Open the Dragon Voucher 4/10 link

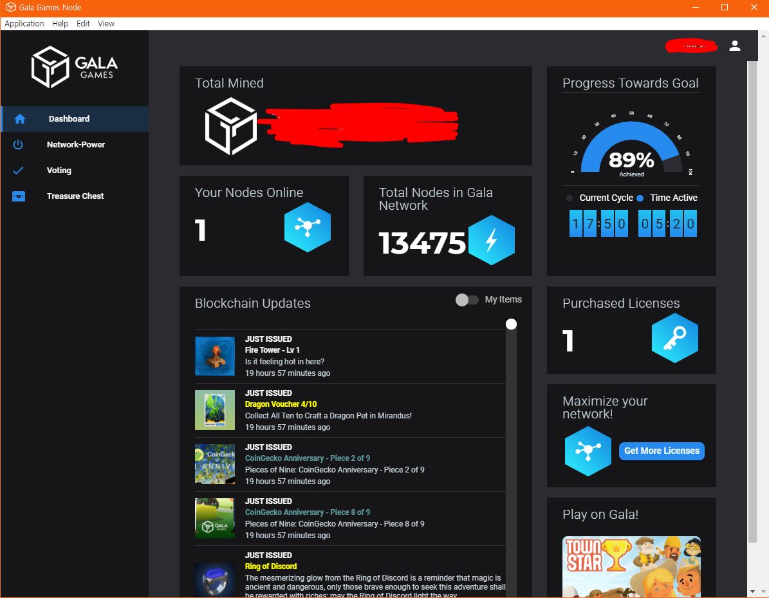pos(281,404)
